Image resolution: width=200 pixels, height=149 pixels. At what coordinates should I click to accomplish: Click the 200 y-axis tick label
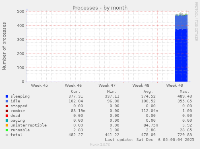[x=21, y=54]
